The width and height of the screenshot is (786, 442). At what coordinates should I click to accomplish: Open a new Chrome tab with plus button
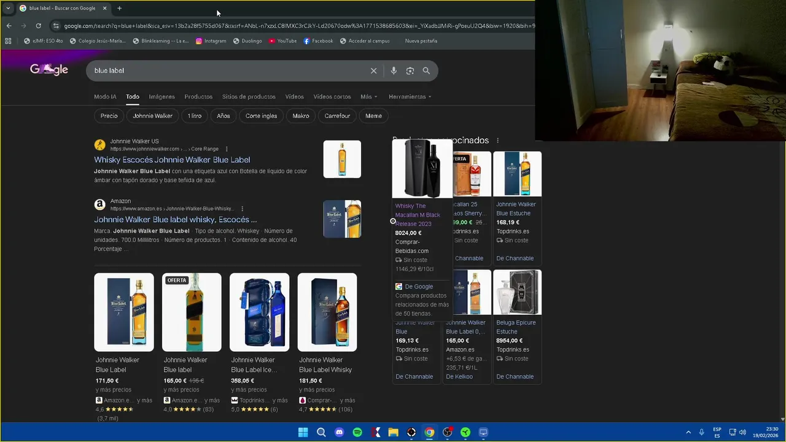click(x=119, y=8)
